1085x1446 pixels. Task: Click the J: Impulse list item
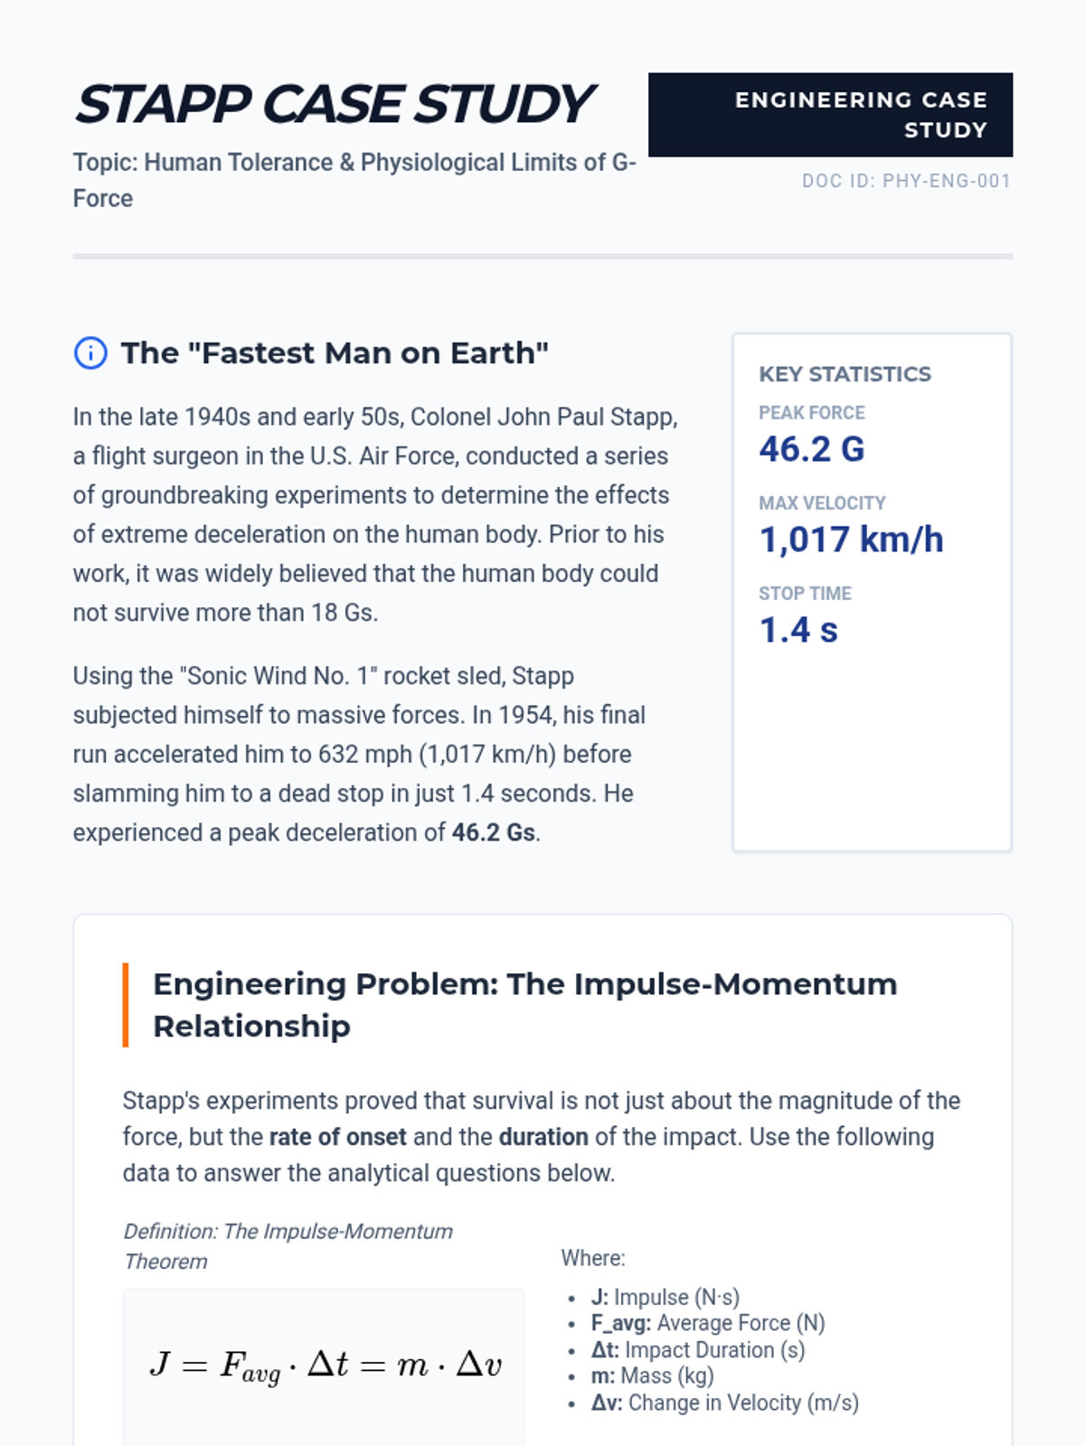click(665, 1297)
